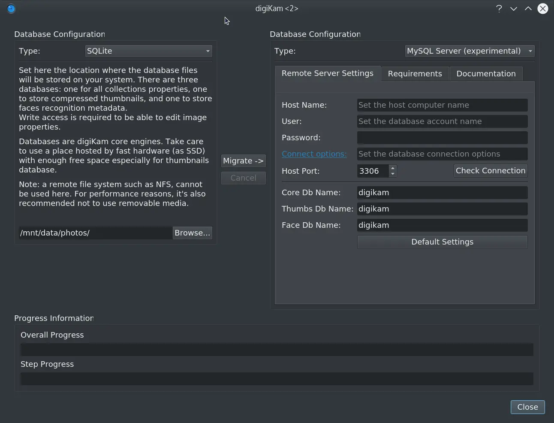
Task: Click the Default Settings button
Action: [442, 242]
